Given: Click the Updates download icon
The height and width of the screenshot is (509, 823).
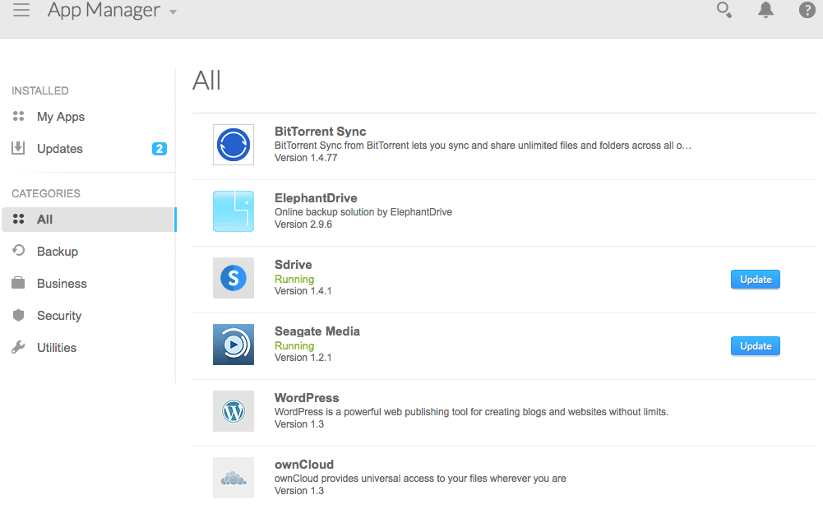Looking at the screenshot, I should coord(18,148).
